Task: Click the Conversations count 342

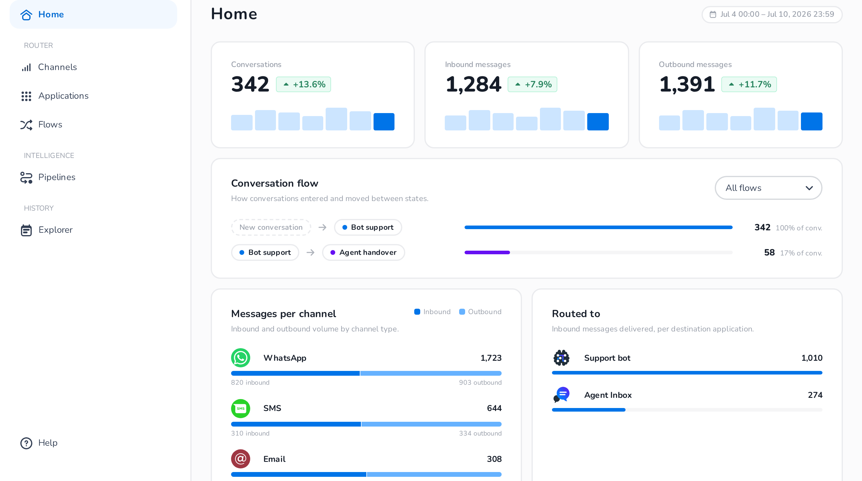Action: 250,84
